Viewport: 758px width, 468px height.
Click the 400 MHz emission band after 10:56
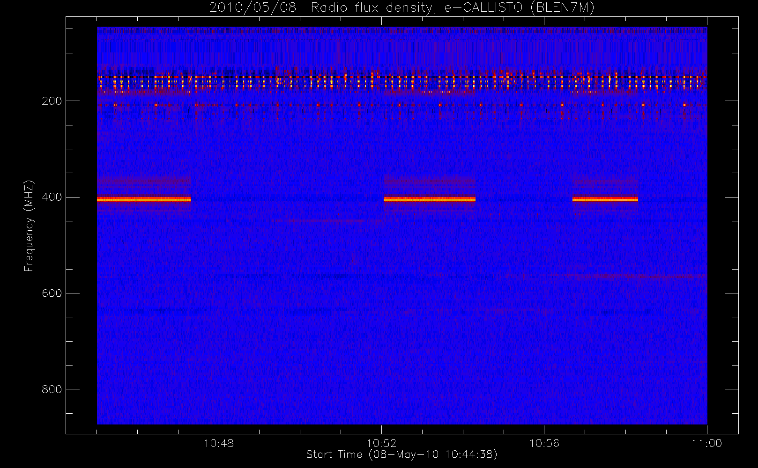coord(605,199)
